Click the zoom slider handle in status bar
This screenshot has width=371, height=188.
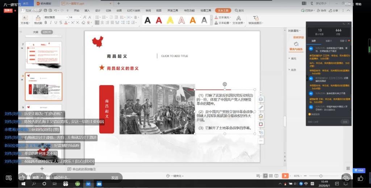click(x=321, y=176)
